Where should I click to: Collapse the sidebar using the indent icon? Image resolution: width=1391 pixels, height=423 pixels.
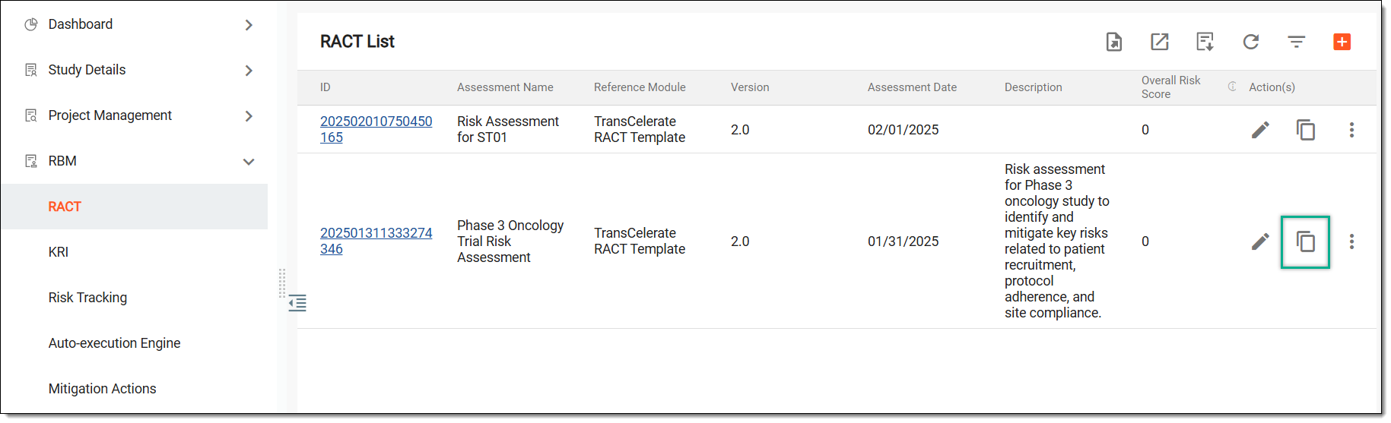tap(297, 303)
